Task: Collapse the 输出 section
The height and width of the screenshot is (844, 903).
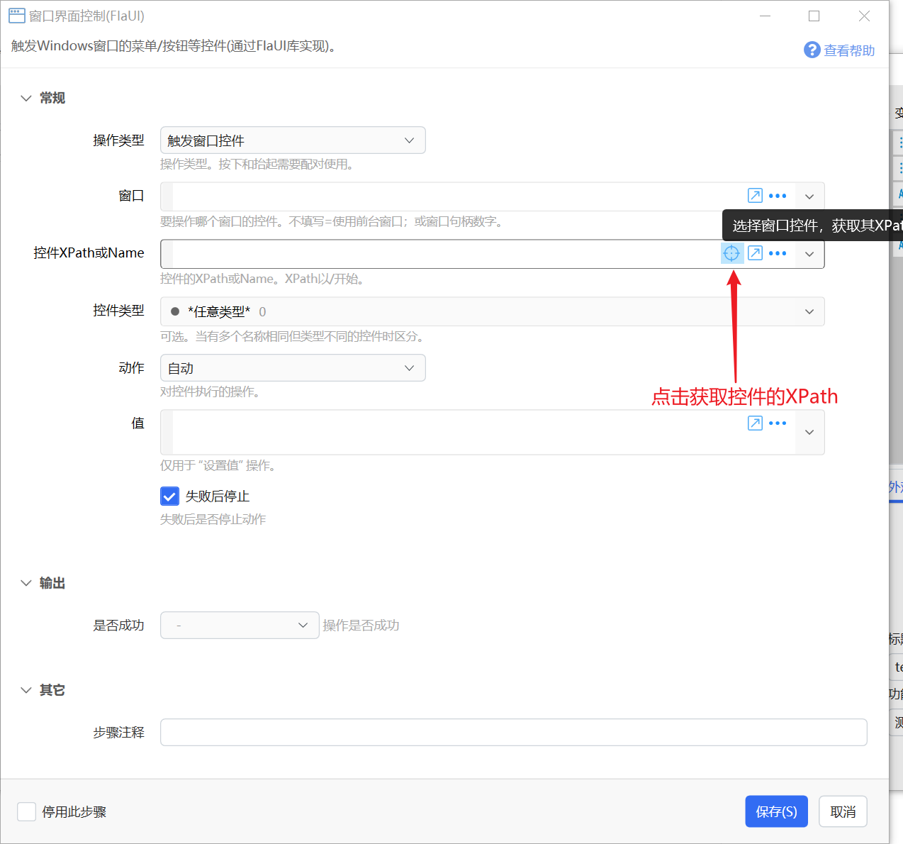Action: click(26, 583)
